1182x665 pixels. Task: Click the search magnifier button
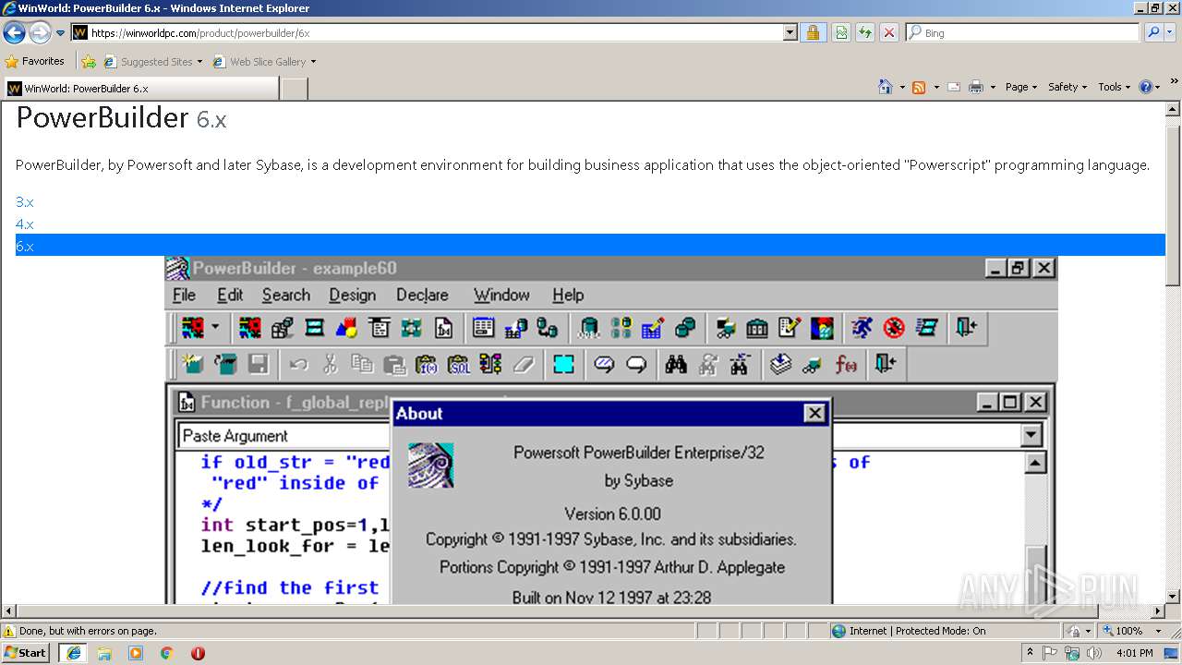1153,32
